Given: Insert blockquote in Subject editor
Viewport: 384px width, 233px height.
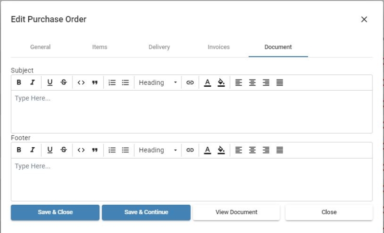Looking at the screenshot, I should point(95,82).
